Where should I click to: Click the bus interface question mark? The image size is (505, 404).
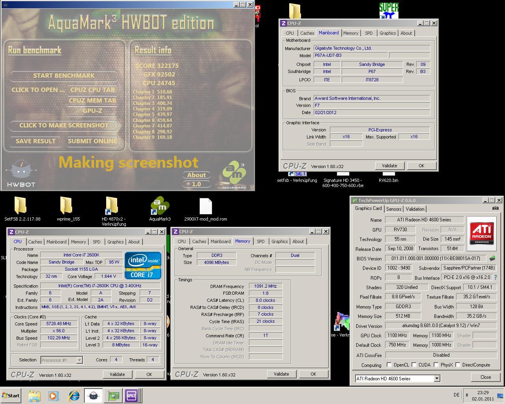tap(496, 278)
